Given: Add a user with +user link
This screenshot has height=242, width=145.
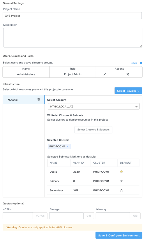Looking at the screenshot, I should [x=133, y=63].
